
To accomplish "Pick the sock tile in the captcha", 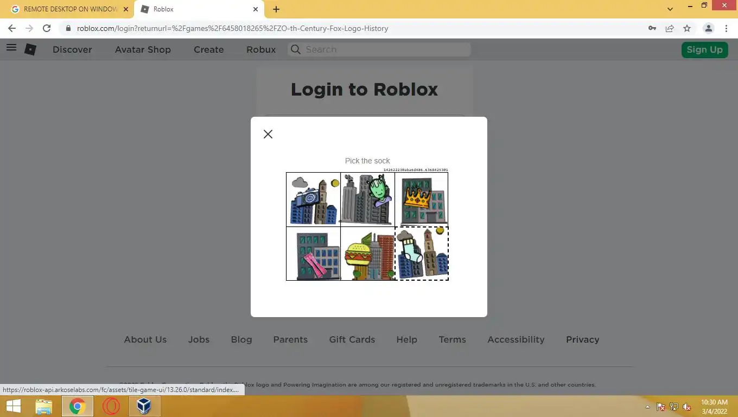I will click(422, 254).
